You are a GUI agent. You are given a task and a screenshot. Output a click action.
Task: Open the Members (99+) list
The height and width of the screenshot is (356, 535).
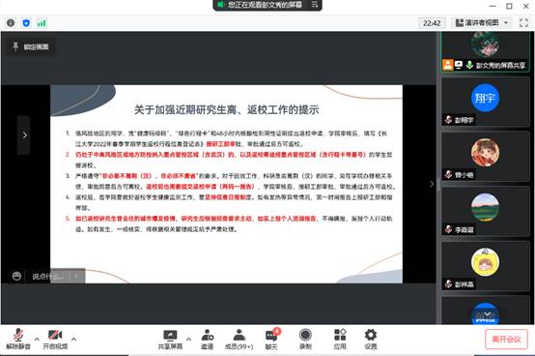[239, 339]
